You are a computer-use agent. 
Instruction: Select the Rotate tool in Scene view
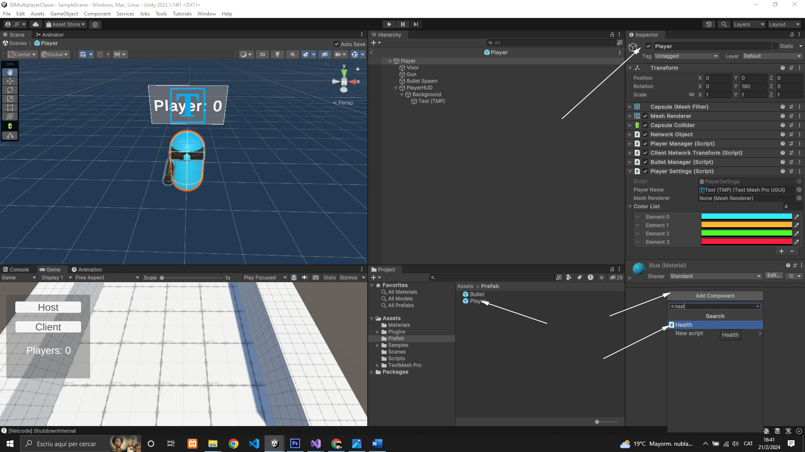tap(10, 90)
